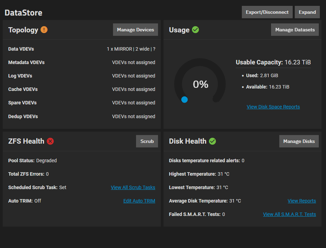Click the 0% usage gauge value
Image resolution: width=326 pixels, height=248 pixels.
(x=201, y=84)
